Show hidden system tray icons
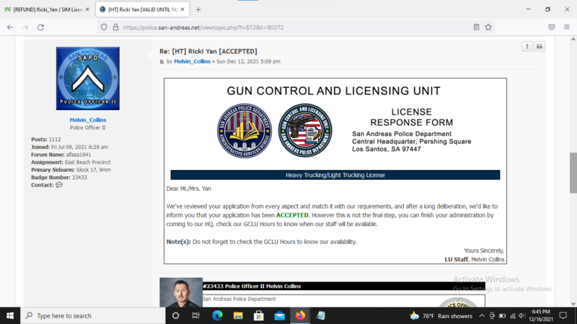 tap(482, 315)
